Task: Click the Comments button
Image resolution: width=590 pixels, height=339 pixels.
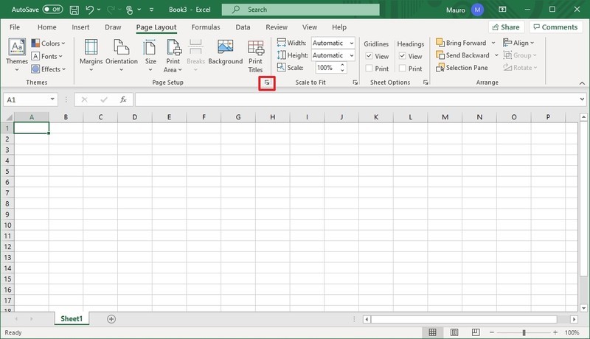Action: (556, 27)
